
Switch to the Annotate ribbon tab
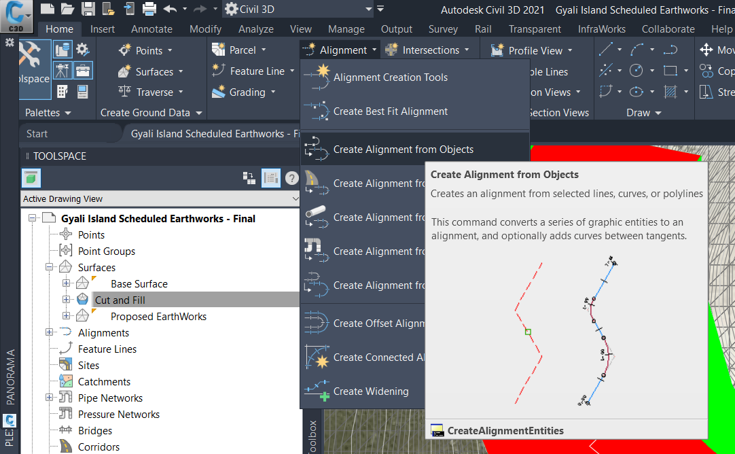tap(152, 29)
